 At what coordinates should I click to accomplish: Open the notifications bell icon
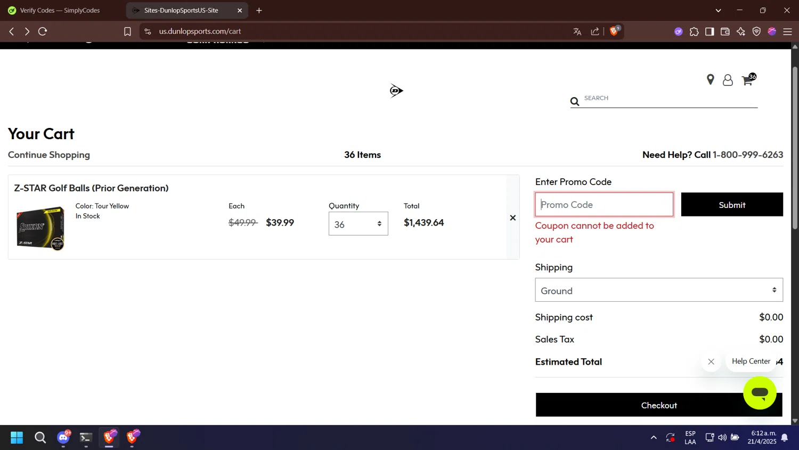[785, 438]
